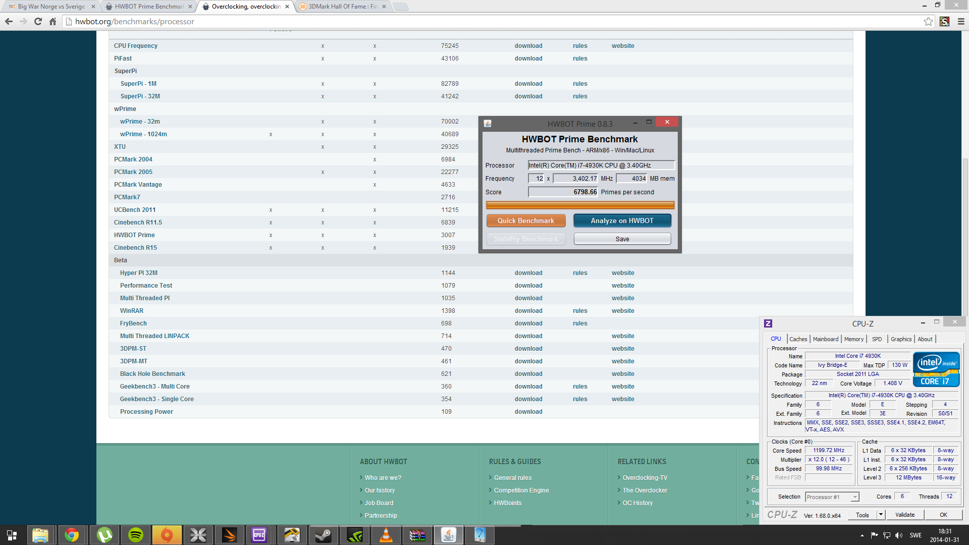This screenshot has height=545, width=969.
Task: Go to browser home page
Action: click(x=52, y=21)
